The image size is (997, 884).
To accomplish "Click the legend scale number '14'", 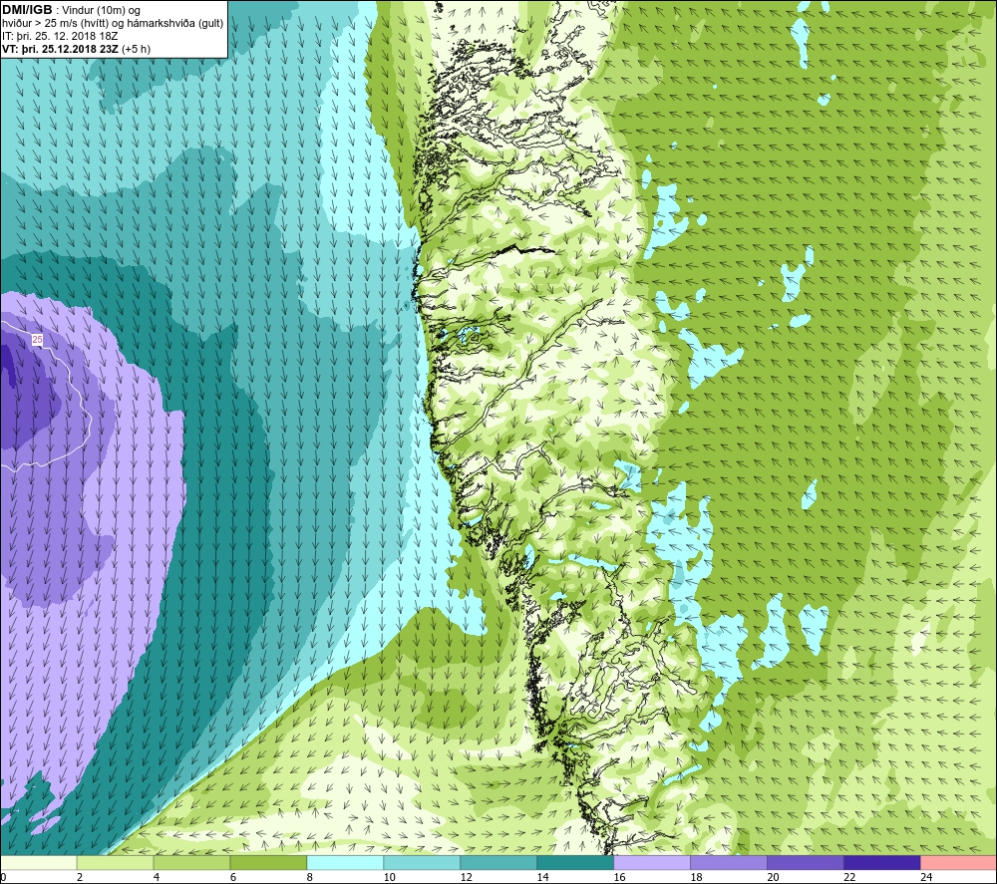I will [542, 877].
